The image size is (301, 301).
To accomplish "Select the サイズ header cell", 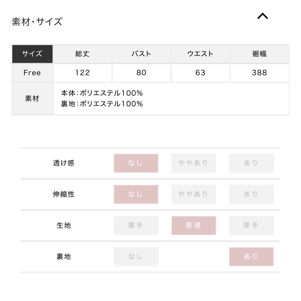I will tap(32, 54).
